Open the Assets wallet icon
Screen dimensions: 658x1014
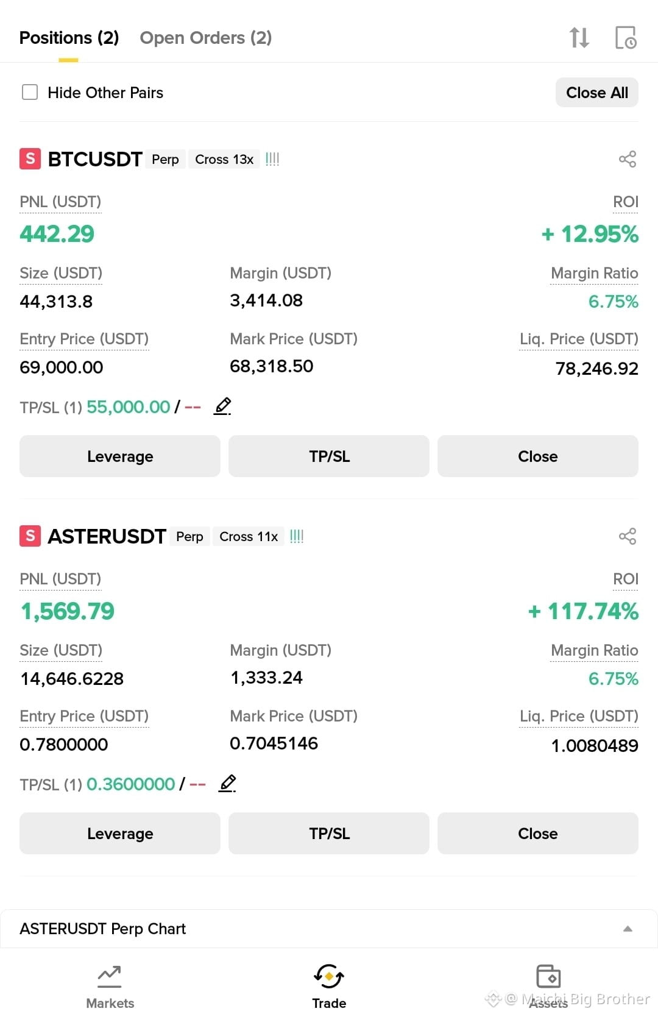click(548, 976)
